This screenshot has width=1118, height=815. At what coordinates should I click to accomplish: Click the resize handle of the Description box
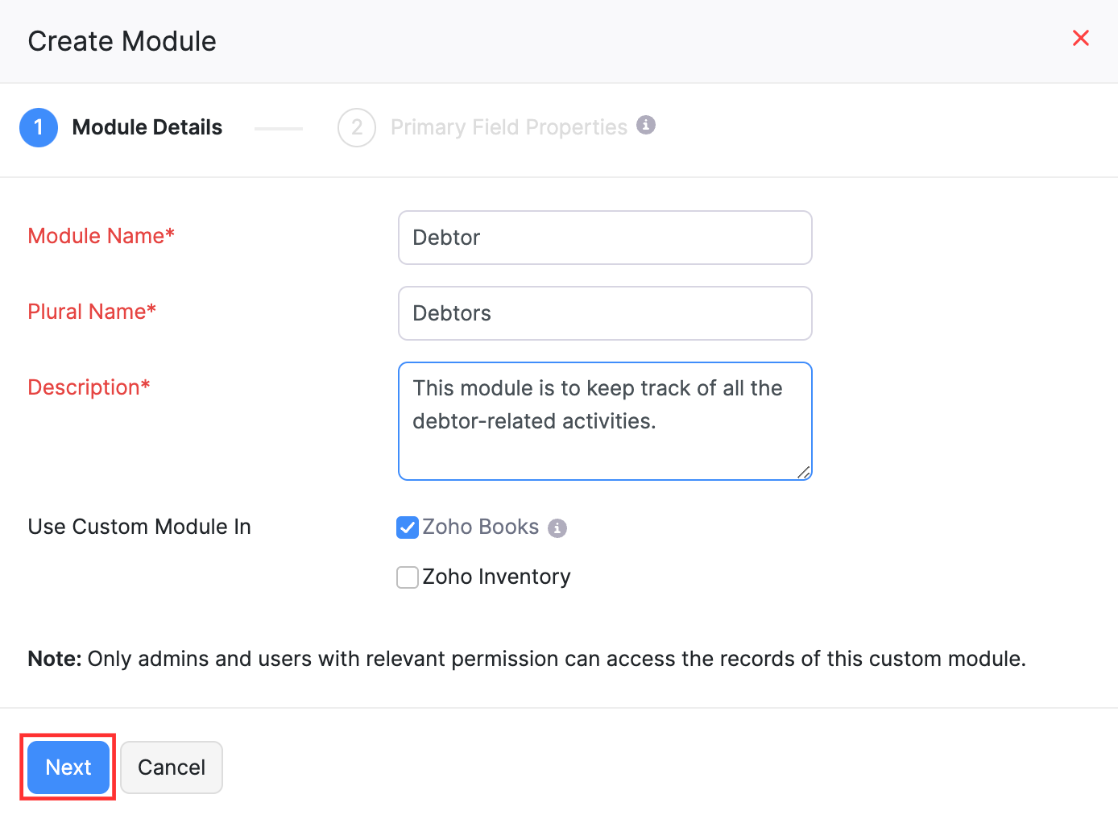pos(804,474)
